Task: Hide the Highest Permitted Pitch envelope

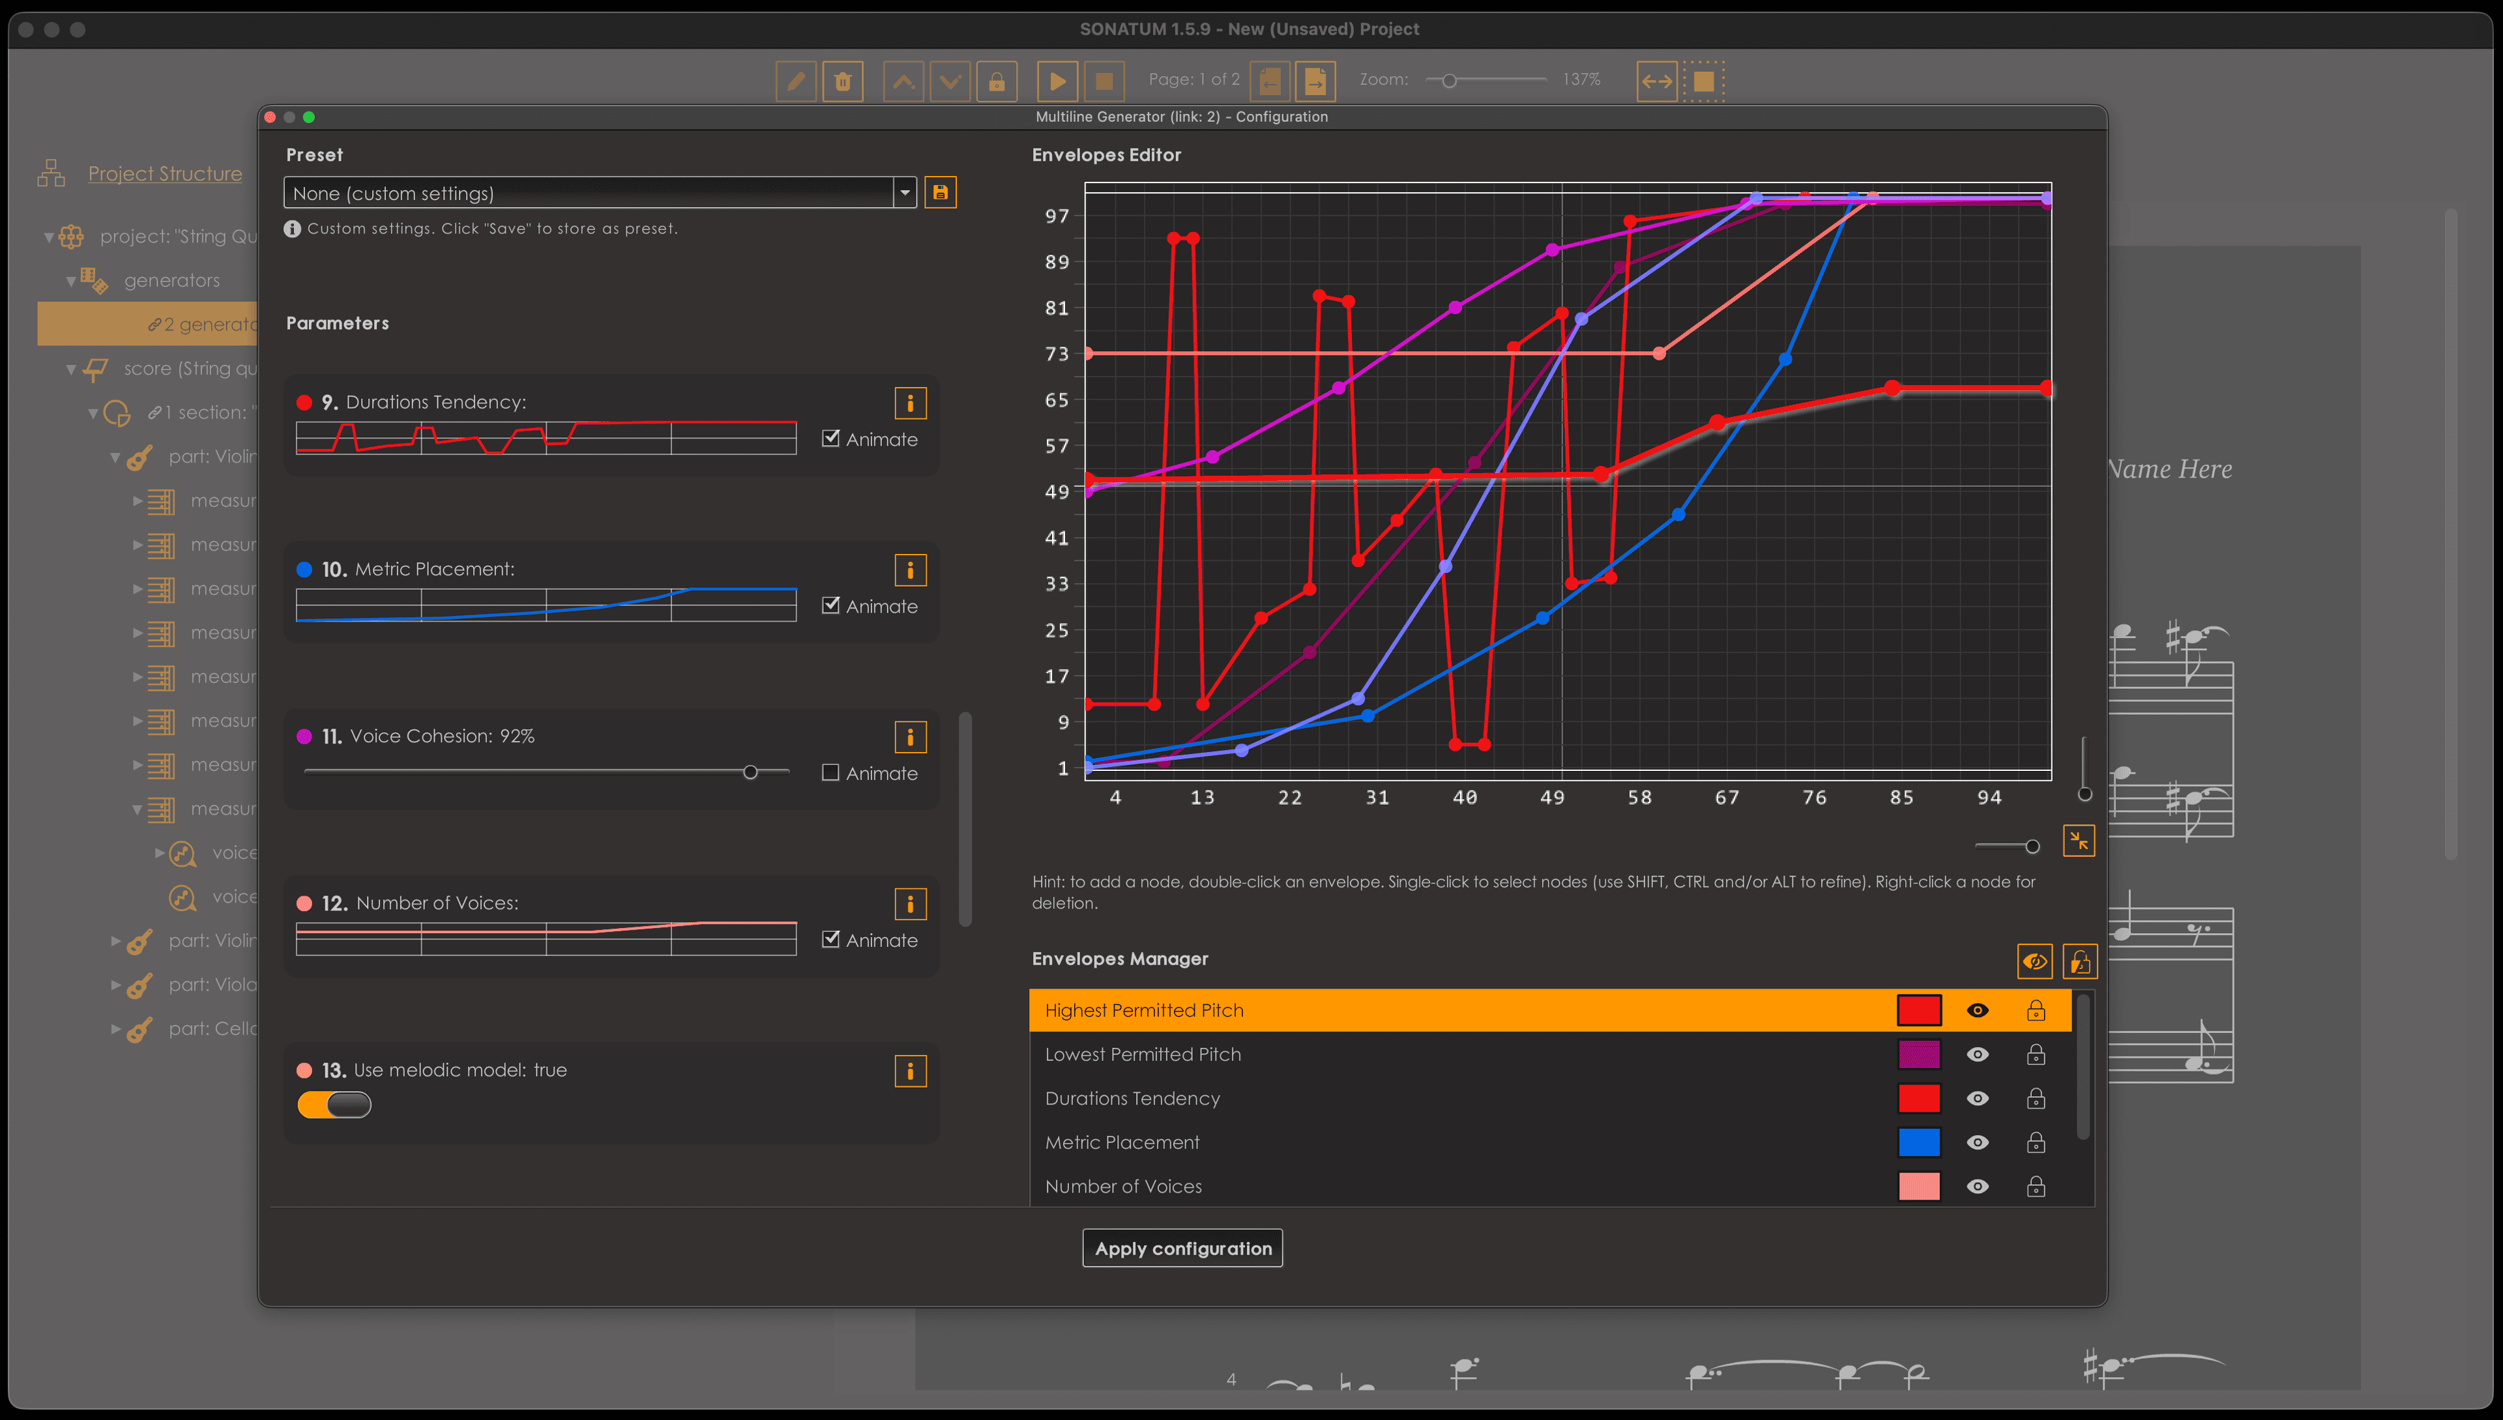Action: [x=1977, y=1010]
